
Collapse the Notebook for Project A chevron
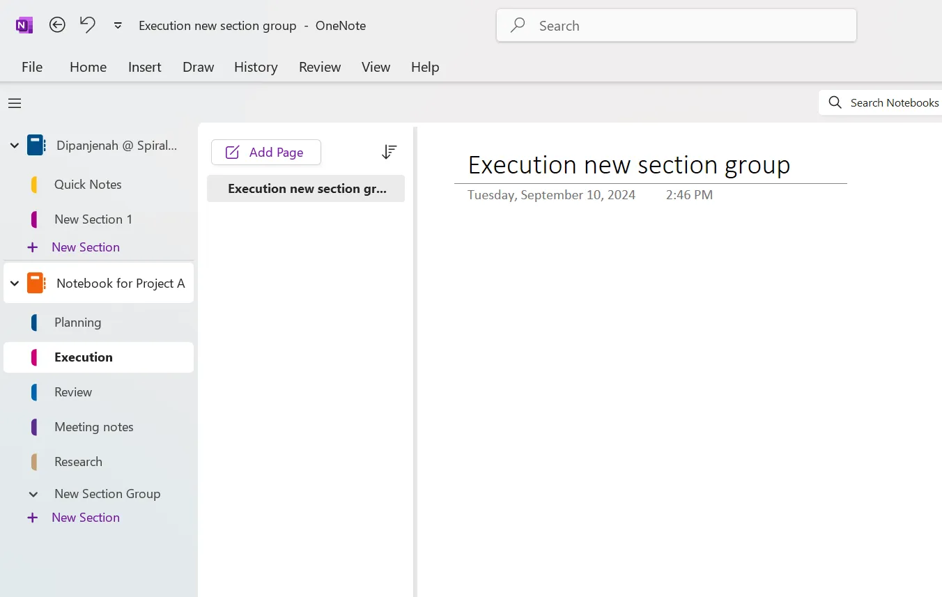point(14,284)
